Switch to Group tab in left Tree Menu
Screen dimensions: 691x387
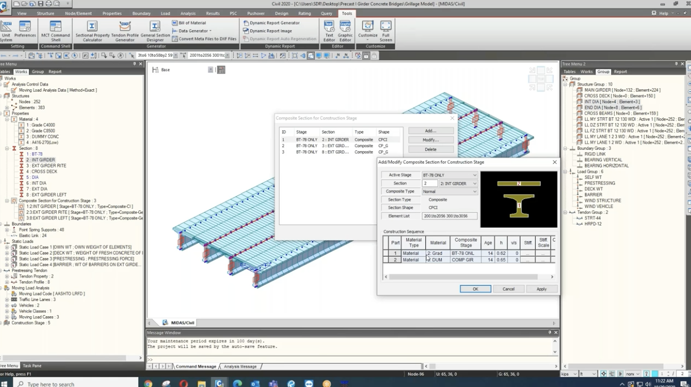pos(38,72)
